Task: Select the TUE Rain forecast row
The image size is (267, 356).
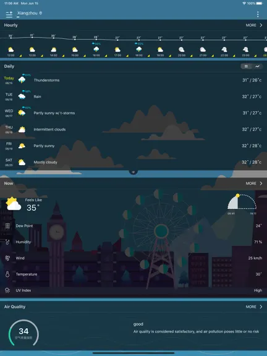Action: (133, 96)
